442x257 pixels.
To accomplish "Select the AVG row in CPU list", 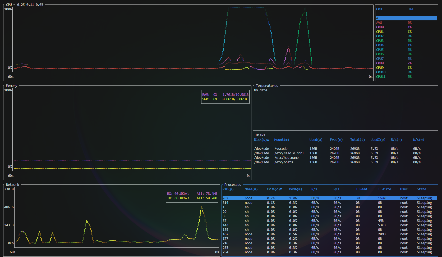I will click(x=379, y=23).
